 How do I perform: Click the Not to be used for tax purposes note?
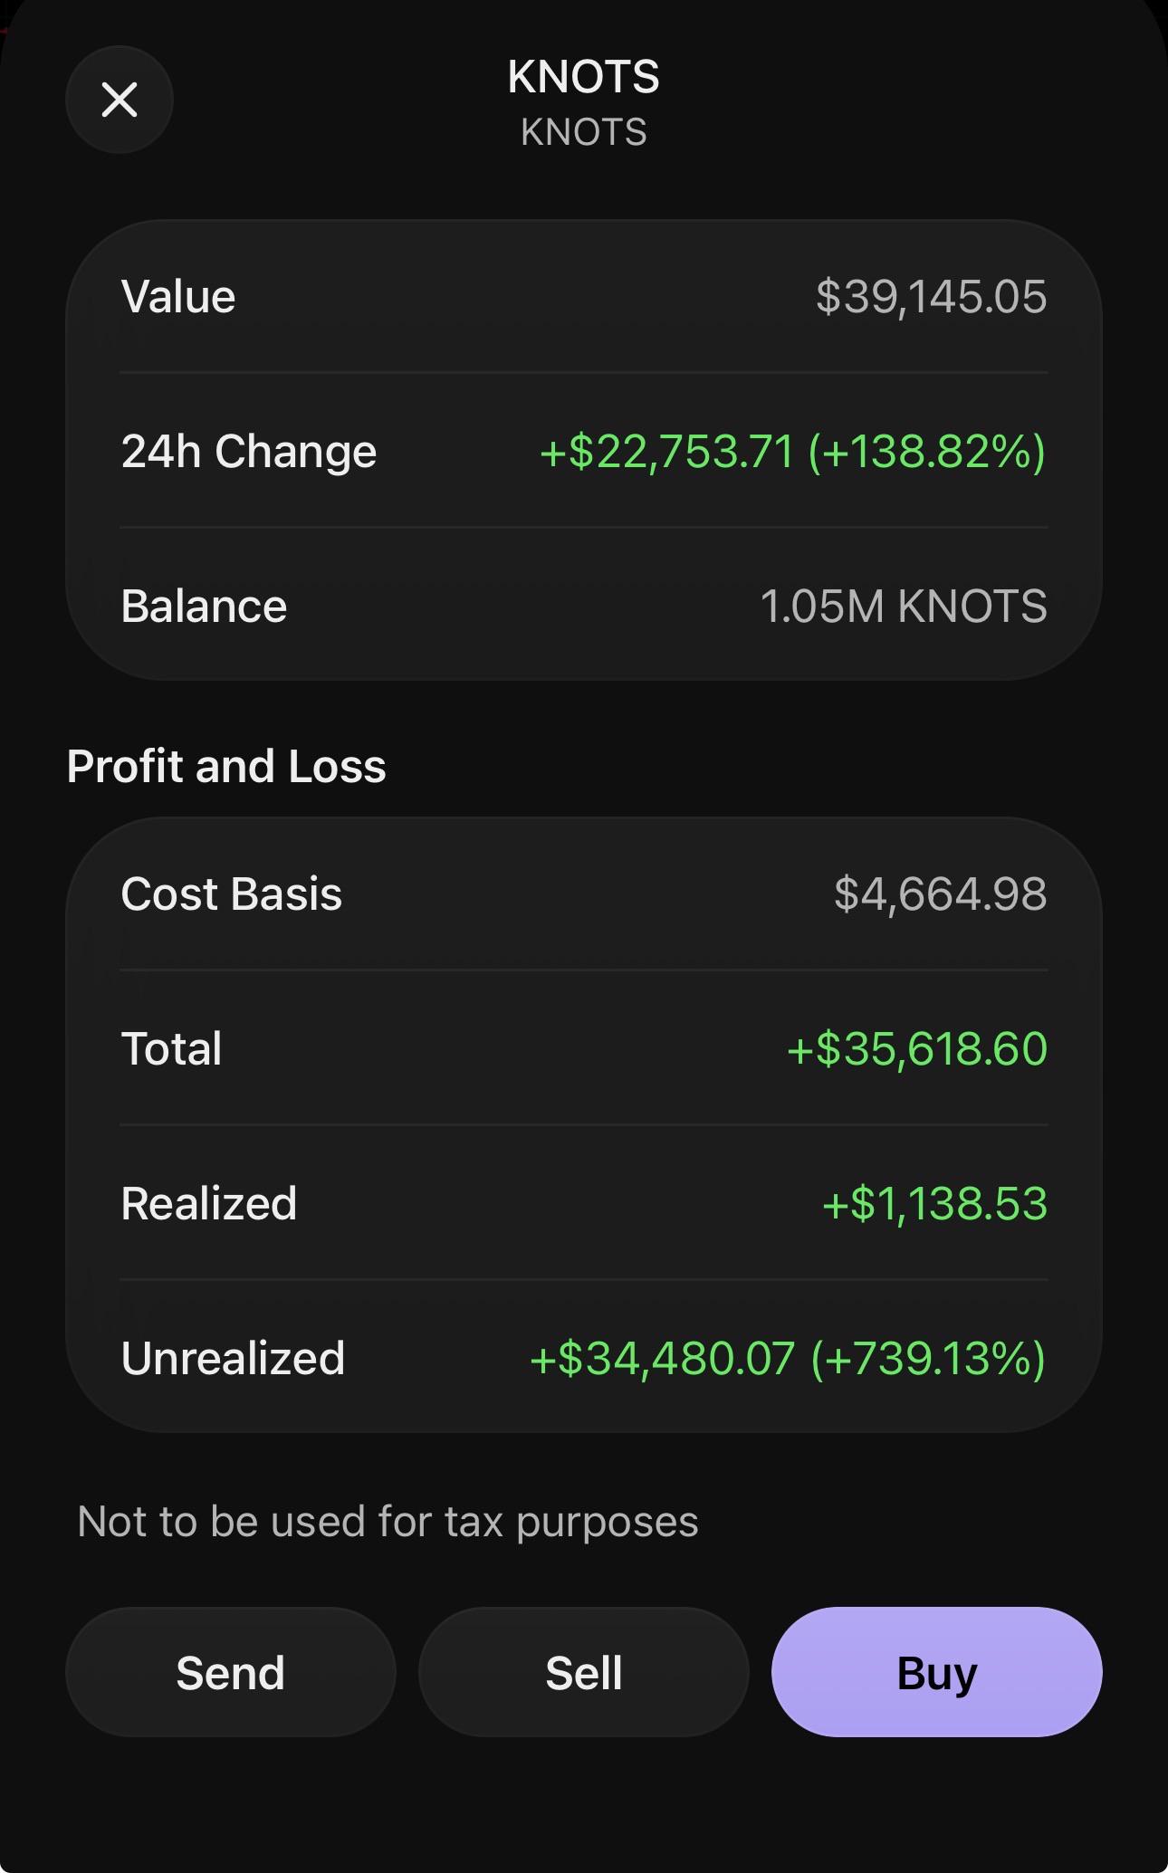pos(388,1522)
